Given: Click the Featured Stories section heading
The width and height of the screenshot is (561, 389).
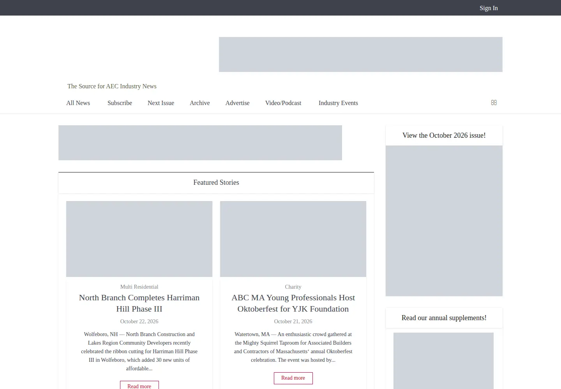Looking at the screenshot, I should 216,182.
